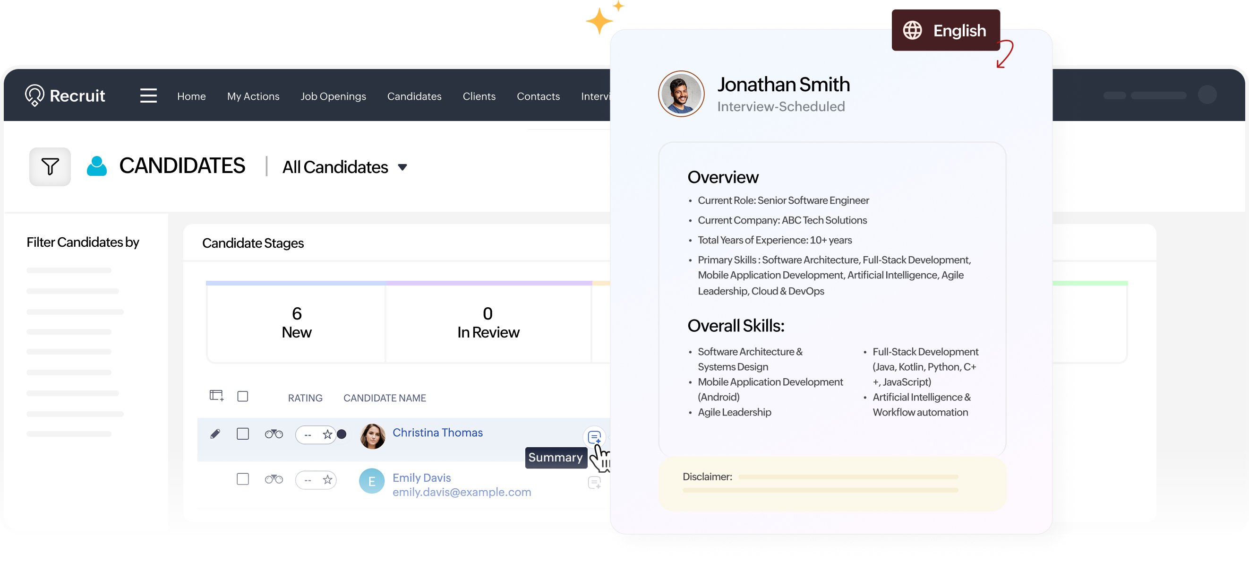This screenshot has height=563, width=1249.
Task: Switch to the Job Openings tab
Action: (x=333, y=96)
